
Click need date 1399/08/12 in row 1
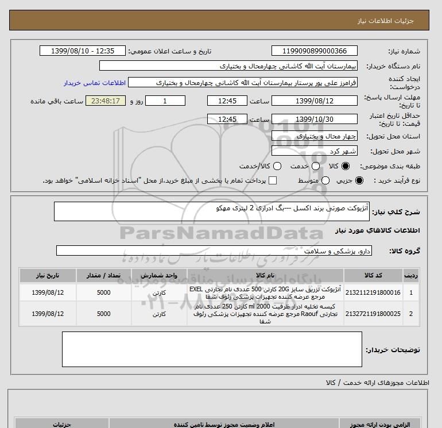48,292
